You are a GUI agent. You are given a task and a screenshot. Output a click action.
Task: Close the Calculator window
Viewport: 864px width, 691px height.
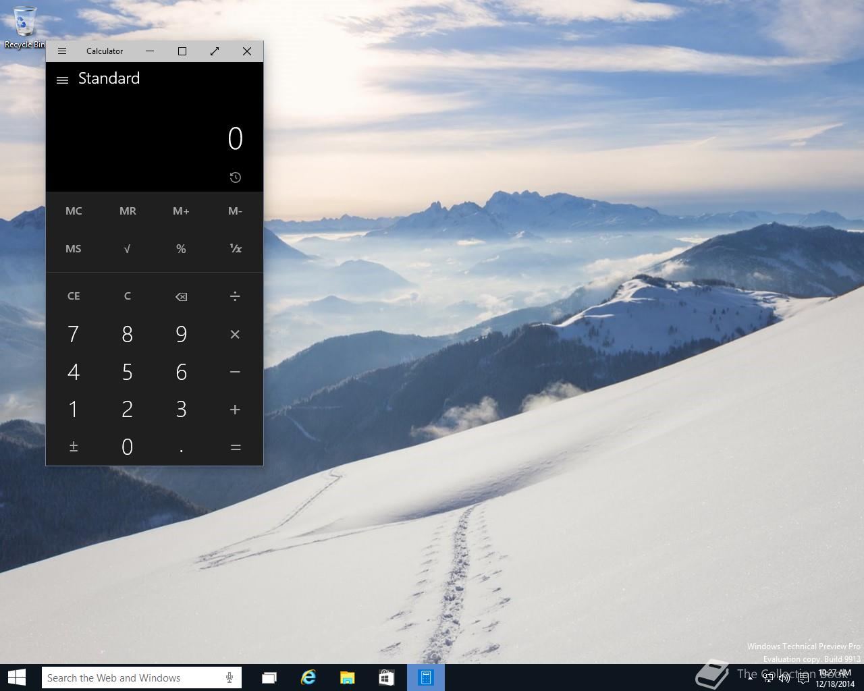pos(247,51)
